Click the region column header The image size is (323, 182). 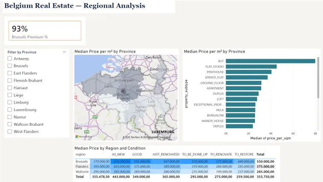[81, 154]
